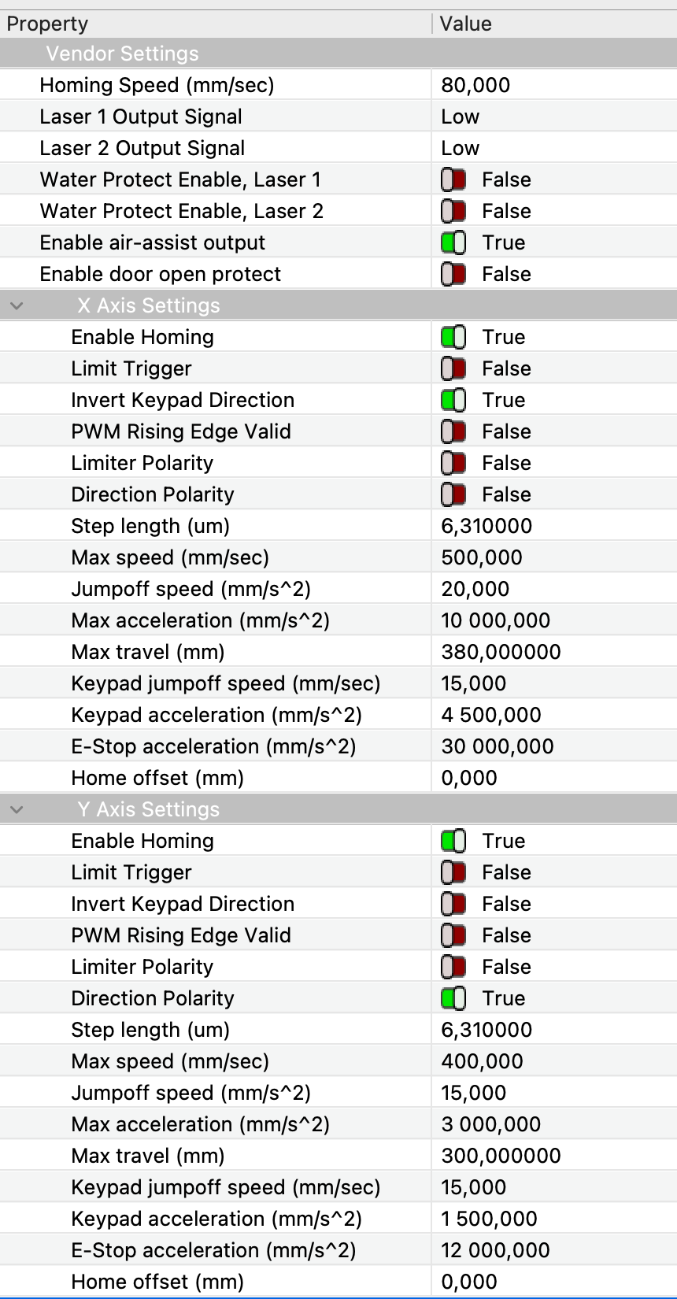Select the Vendor Settings group header
Screen dimensions: 677x1299
338,54
